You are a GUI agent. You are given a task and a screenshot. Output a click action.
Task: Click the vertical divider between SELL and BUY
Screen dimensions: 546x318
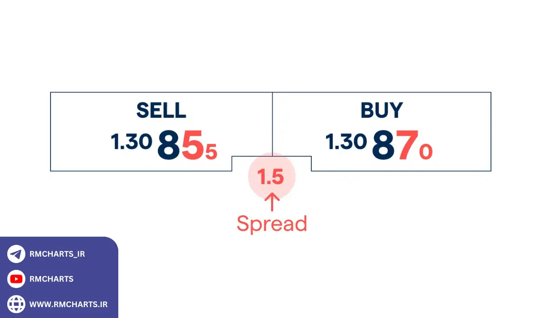click(x=272, y=123)
